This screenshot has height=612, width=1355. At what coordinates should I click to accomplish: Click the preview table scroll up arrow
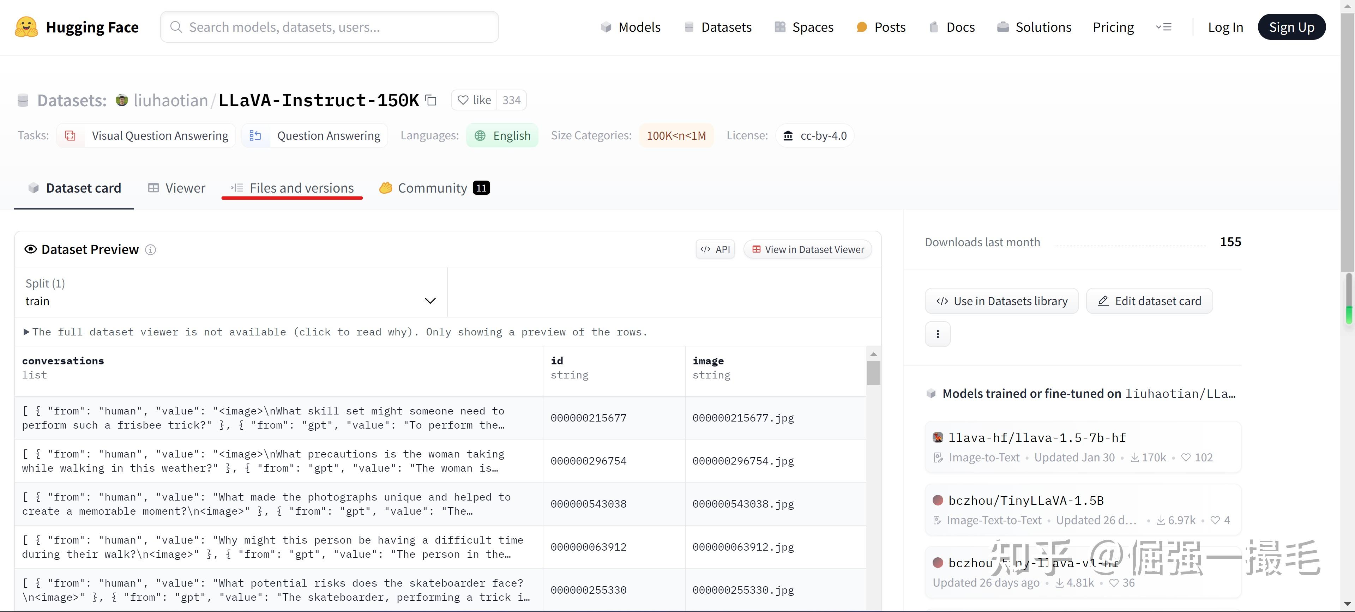pyautogui.click(x=873, y=354)
